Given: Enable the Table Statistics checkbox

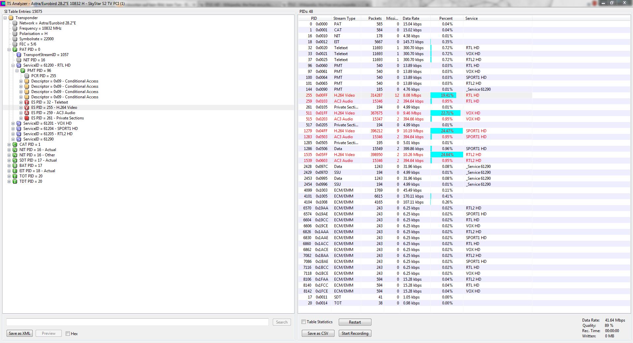Looking at the screenshot, I should click(x=304, y=322).
